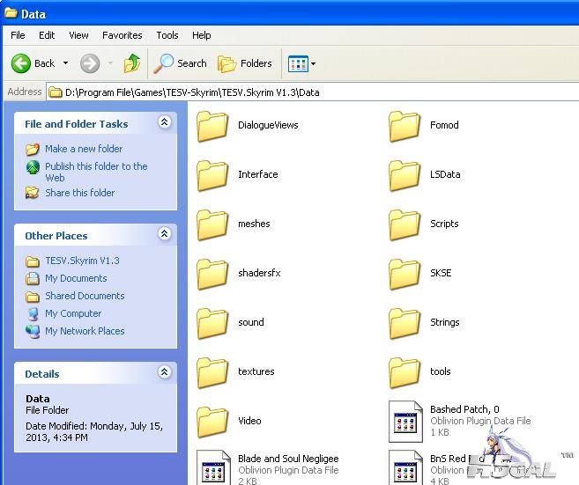Select the SKSE folder icon
Viewport: 579px width, 485px height.
(405, 274)
